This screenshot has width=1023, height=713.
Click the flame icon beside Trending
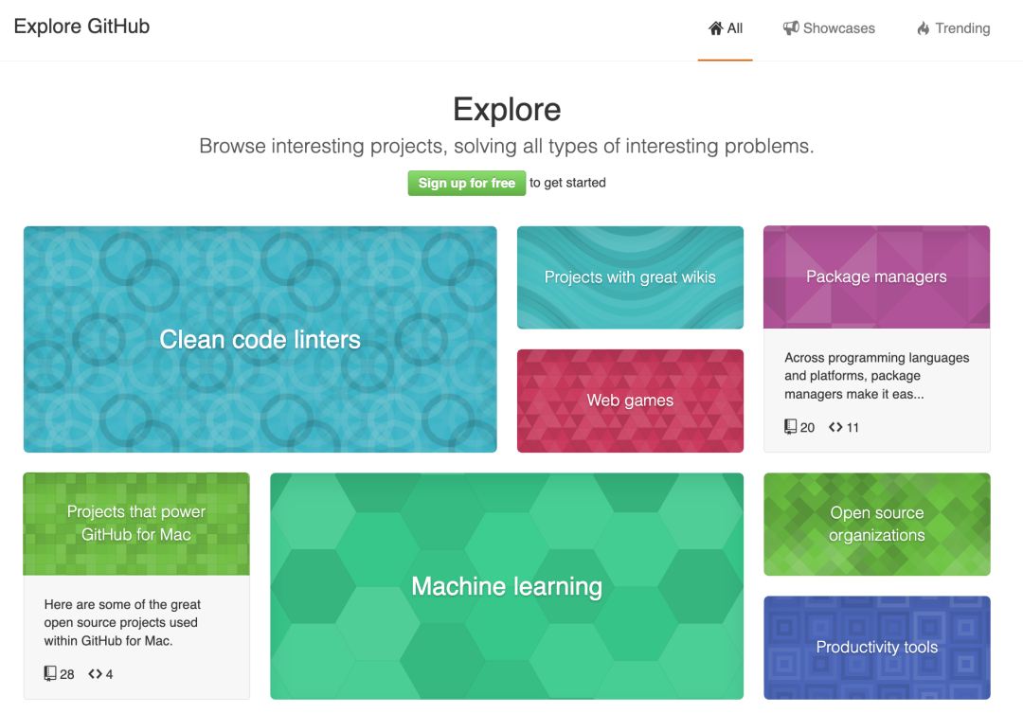[924, 28]
